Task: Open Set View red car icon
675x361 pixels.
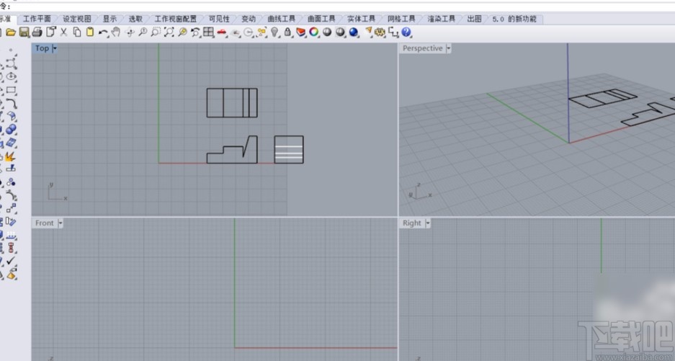Action: 222,32
